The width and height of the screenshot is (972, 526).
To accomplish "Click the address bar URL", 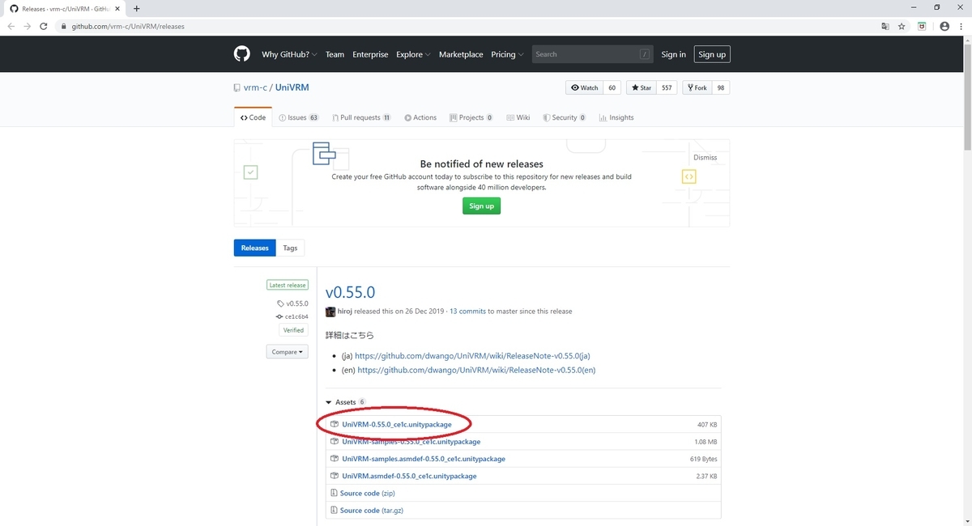I will click(x=128, y=26).
